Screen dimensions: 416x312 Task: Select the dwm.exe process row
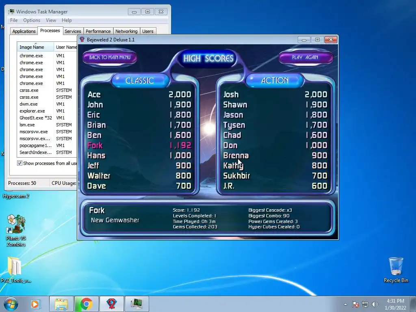pos(47,104)
